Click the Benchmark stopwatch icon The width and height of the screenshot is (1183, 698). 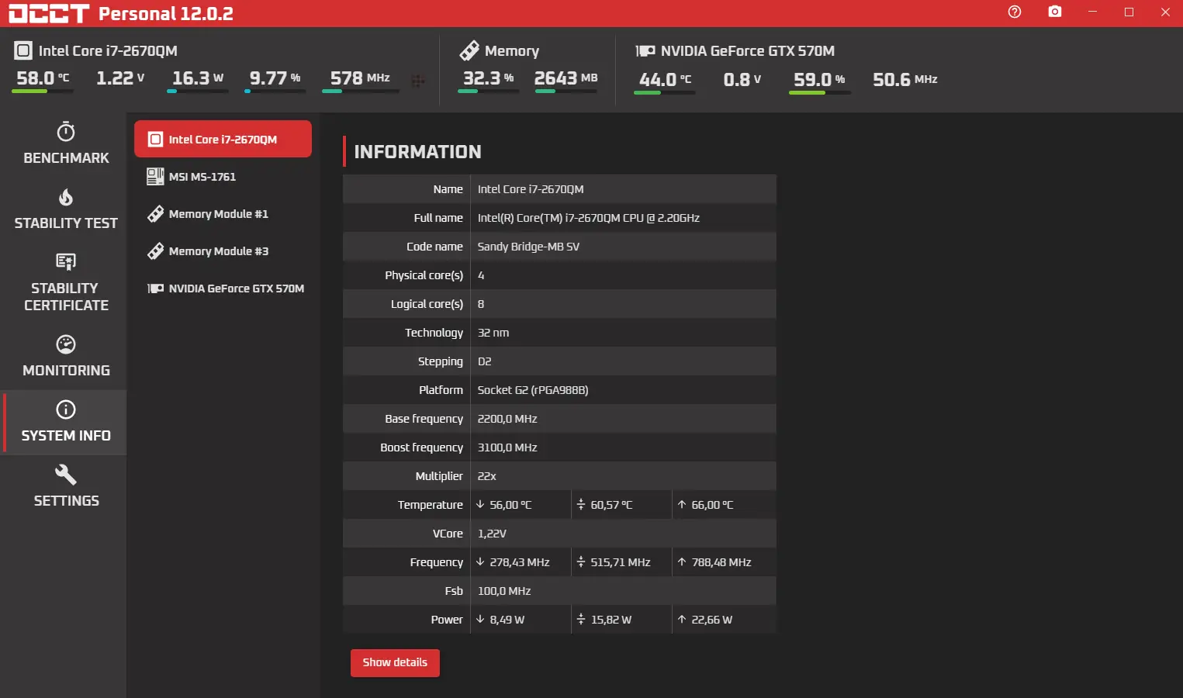66,131
